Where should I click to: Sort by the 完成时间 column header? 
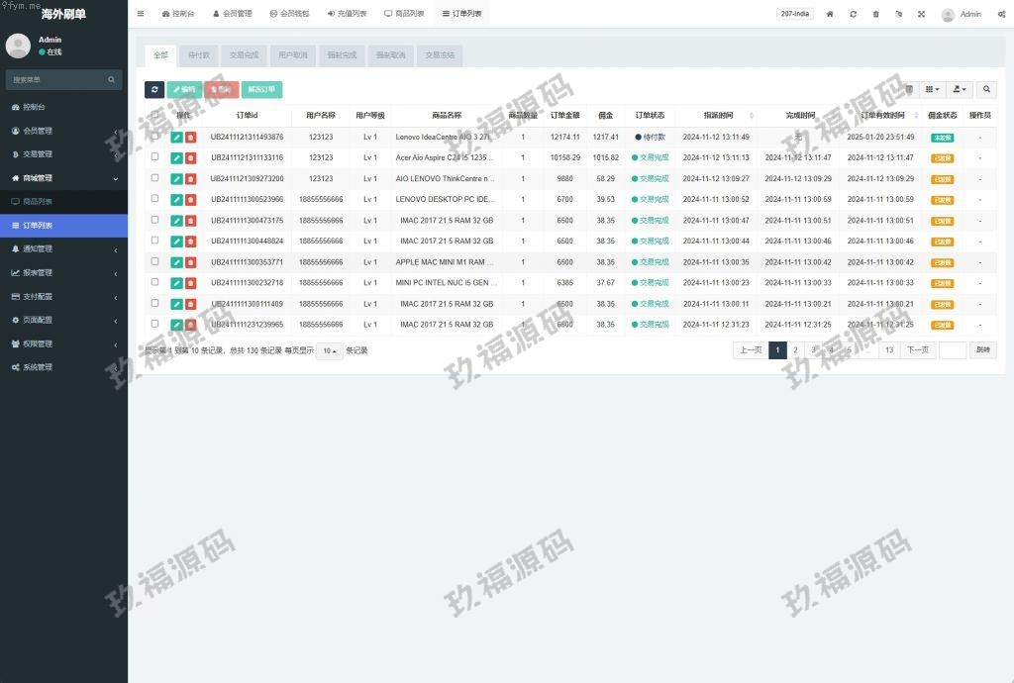(787, 116)
